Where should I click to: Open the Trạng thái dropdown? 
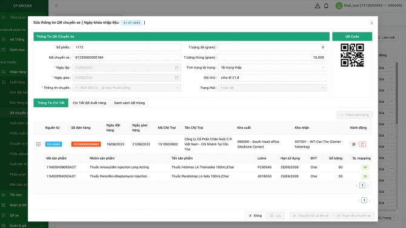tap(273, 88)
